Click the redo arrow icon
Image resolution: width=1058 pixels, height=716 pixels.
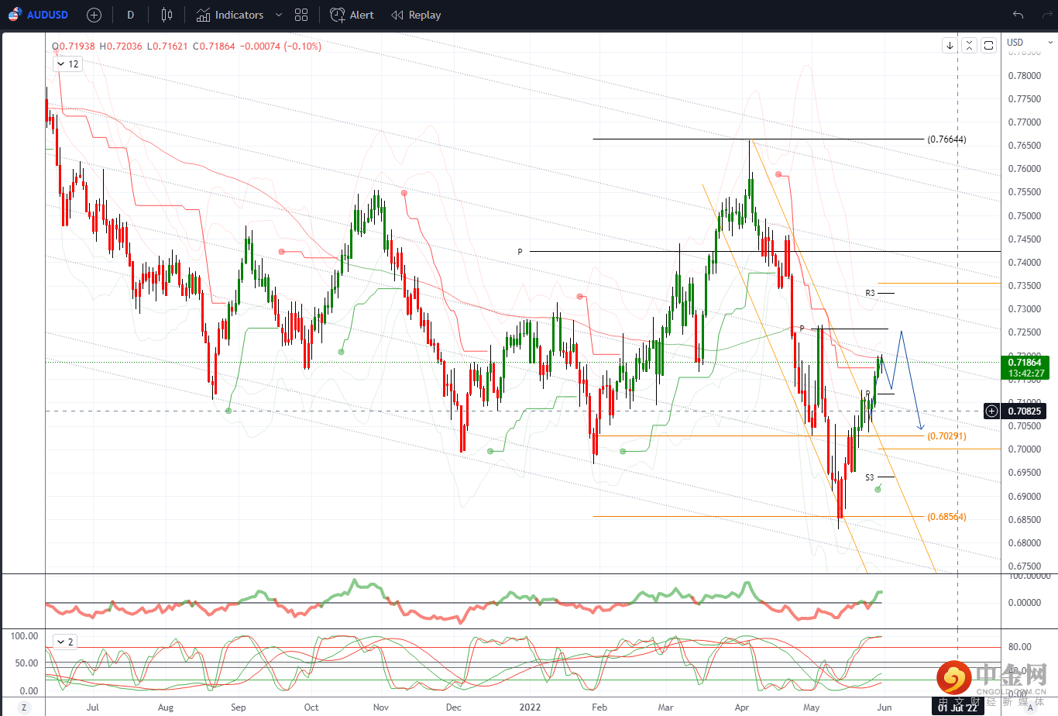[1046, 15]
